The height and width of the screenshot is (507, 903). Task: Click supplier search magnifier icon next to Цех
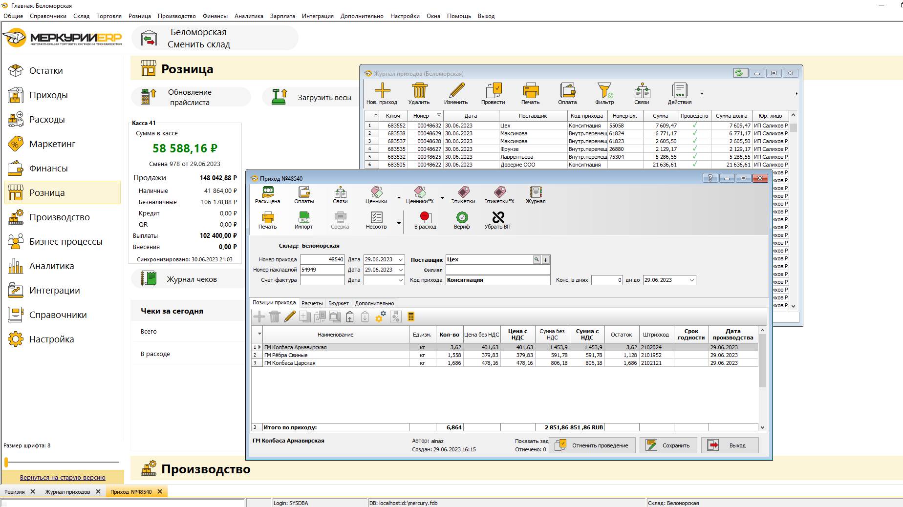[x=537, y=260]
